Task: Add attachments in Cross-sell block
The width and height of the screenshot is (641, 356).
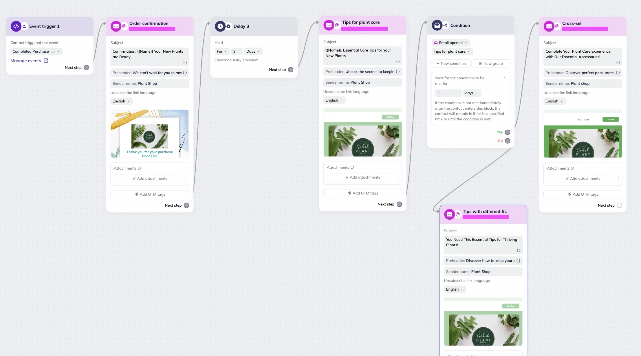Action: point(583,179)
